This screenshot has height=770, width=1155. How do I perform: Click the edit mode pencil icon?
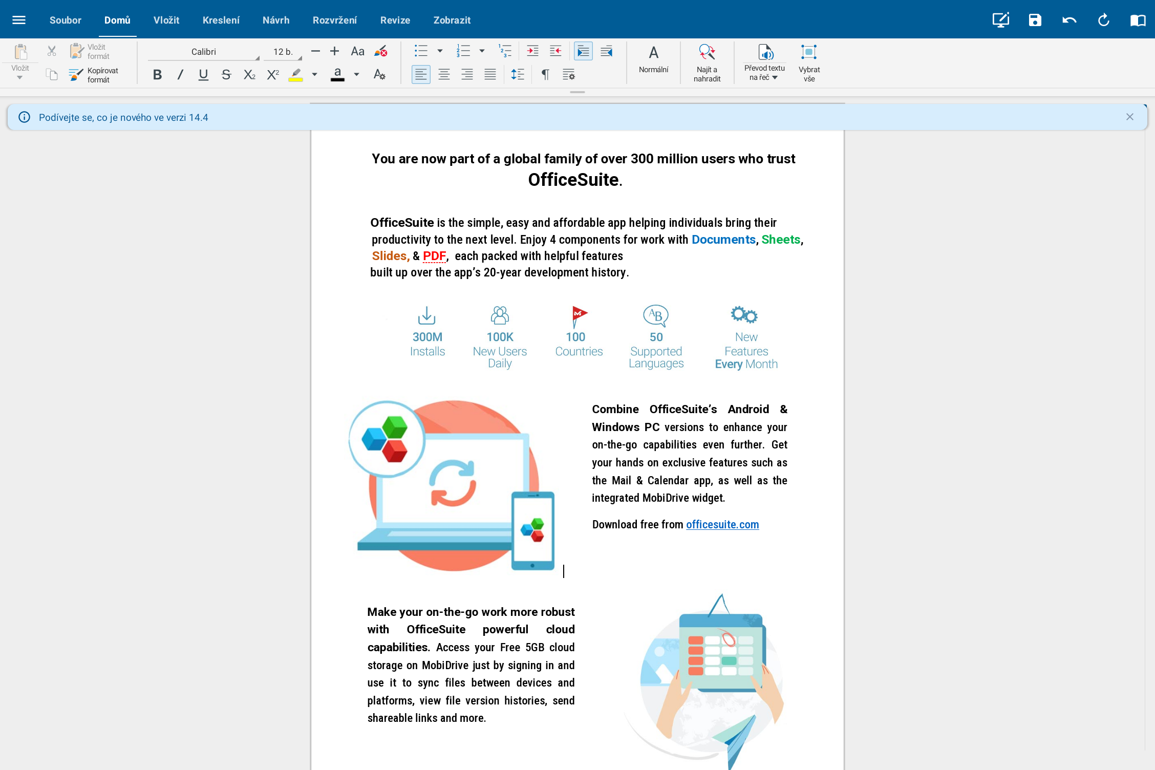pos(1000,20)
